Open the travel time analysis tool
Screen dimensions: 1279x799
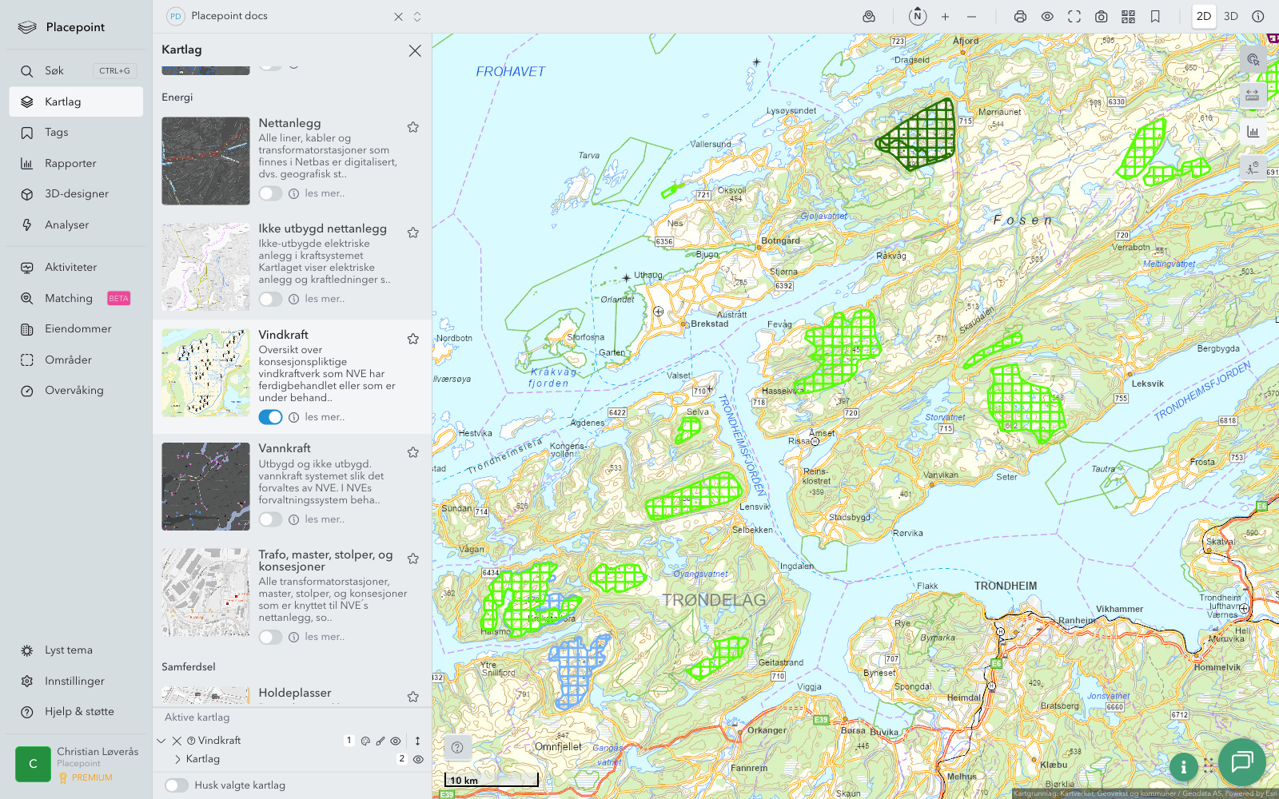point(1253,168)
